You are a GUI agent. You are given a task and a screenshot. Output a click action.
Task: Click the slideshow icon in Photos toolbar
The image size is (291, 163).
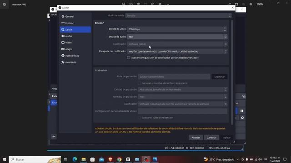[x=236, y=4]
